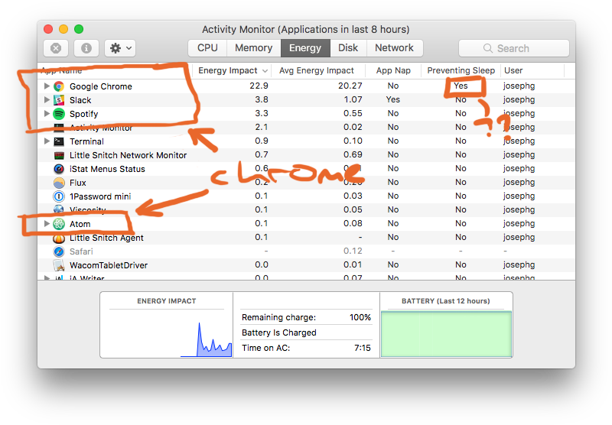Screen dimensions: 612x425
Task: Select the Slack row name
Action: [x=80, y=100]
